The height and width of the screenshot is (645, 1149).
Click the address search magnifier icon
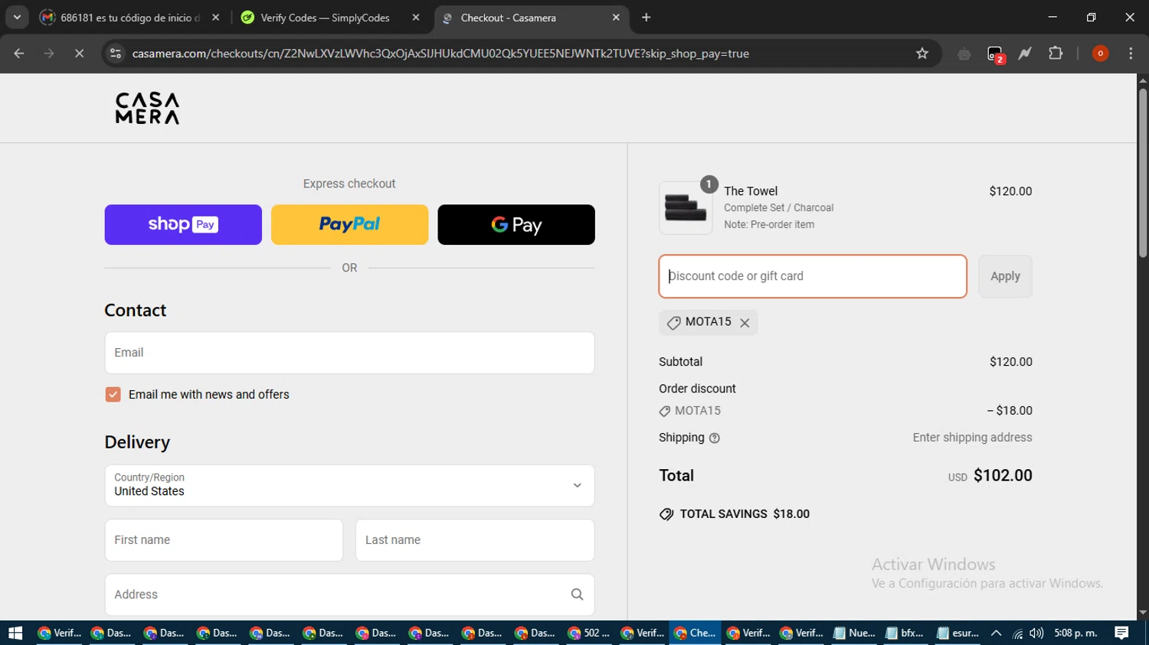pos(577,595)
